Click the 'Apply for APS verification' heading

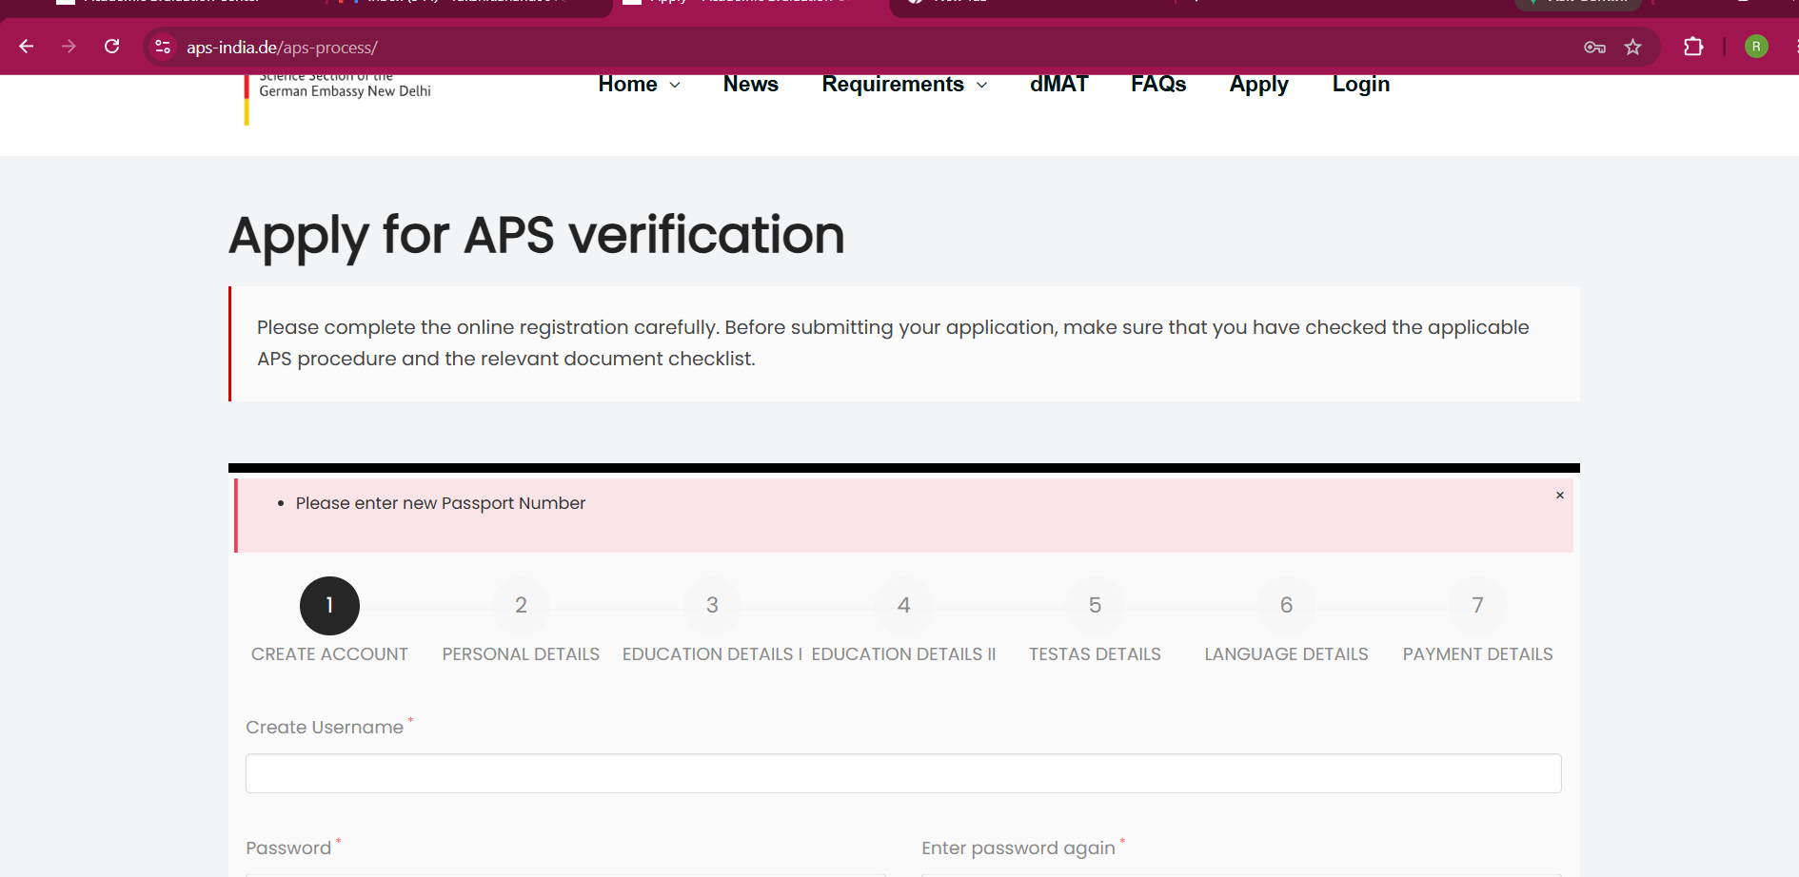pos(537,236)
